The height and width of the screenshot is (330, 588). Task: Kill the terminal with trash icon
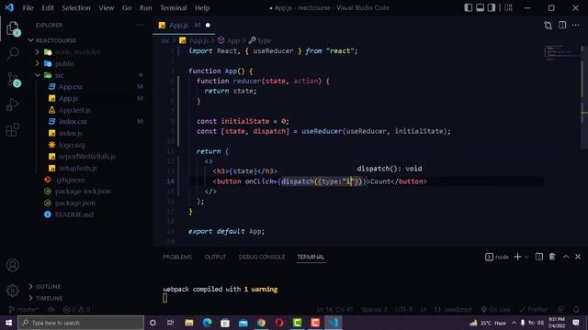click(x=552, y=257)
